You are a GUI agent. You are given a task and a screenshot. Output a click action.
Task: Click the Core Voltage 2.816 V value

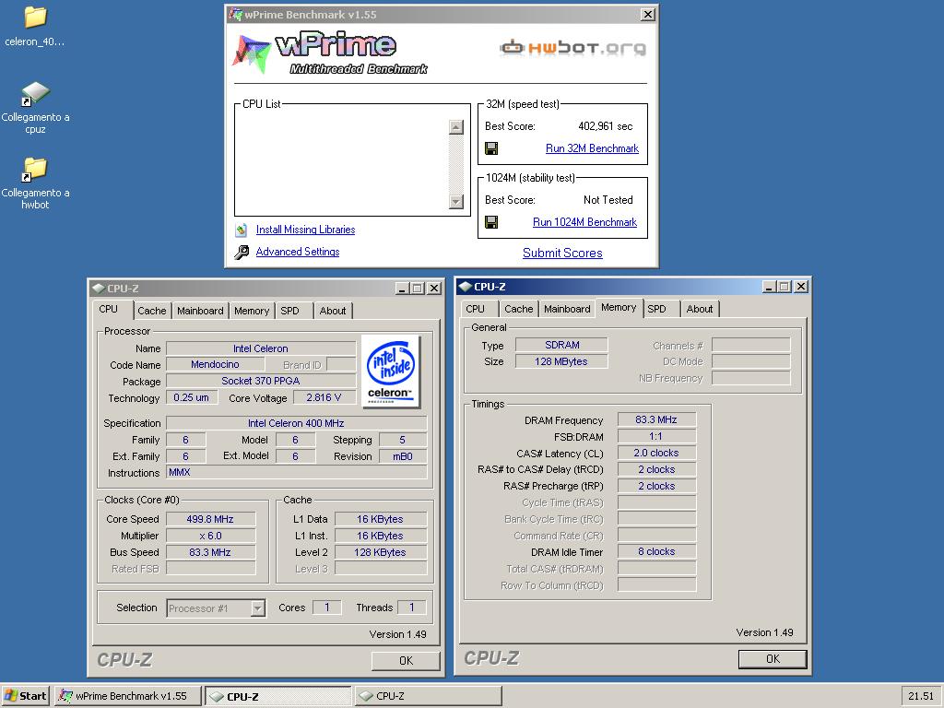[324, 397]
